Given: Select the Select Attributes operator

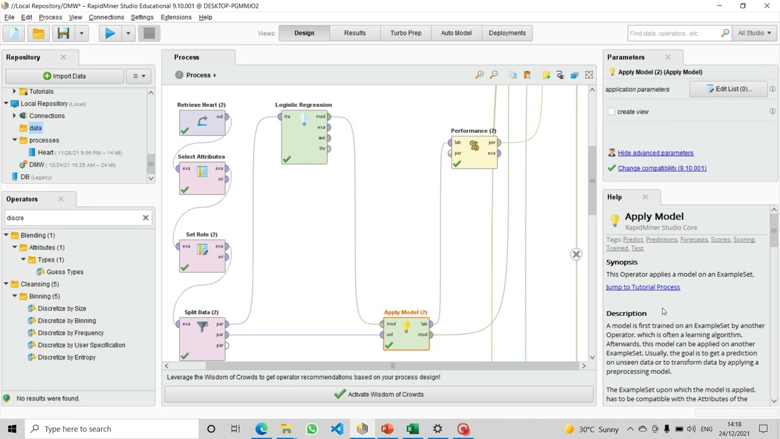Looking at the screenshot, I should click(202, 179).
